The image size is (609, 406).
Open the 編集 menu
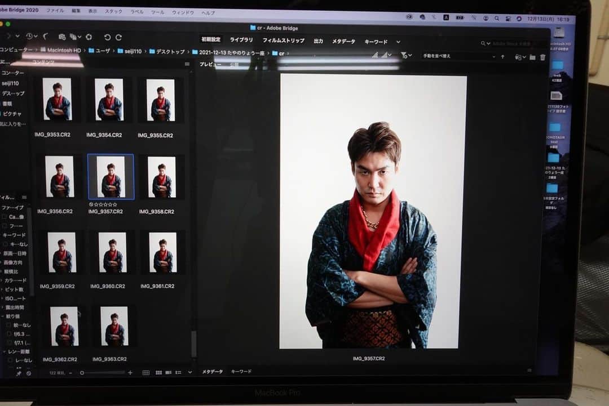pos(76,11)
